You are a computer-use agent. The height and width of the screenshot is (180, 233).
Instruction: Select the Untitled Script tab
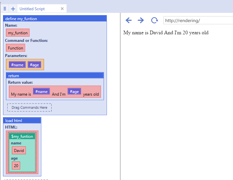click(32, 9)
